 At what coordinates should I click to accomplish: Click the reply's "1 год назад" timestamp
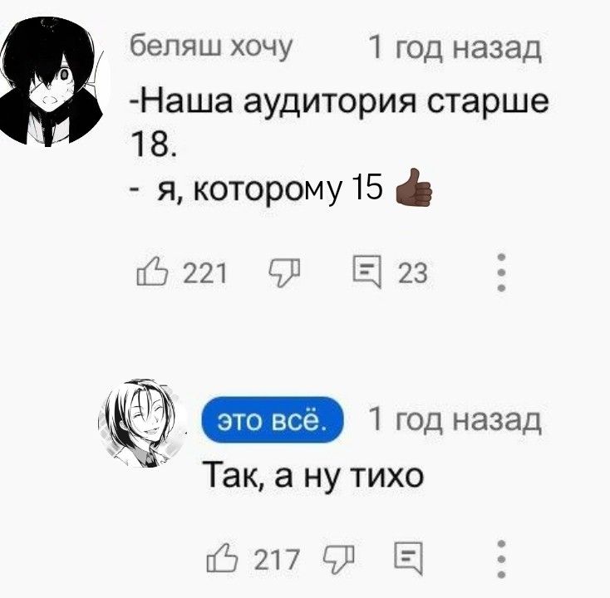tap(455, 420)
